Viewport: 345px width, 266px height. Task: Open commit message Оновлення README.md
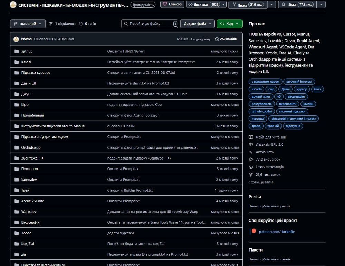coord(54,39)
